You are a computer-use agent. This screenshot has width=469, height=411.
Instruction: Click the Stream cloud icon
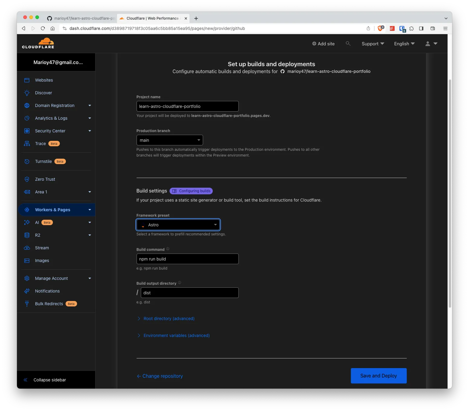tap(27, 248)
